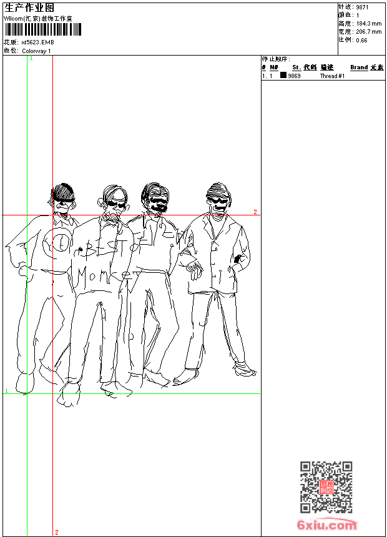387x537 pixels.
Task: Click the barcode under the studio name
Action: tap(43, 29)
